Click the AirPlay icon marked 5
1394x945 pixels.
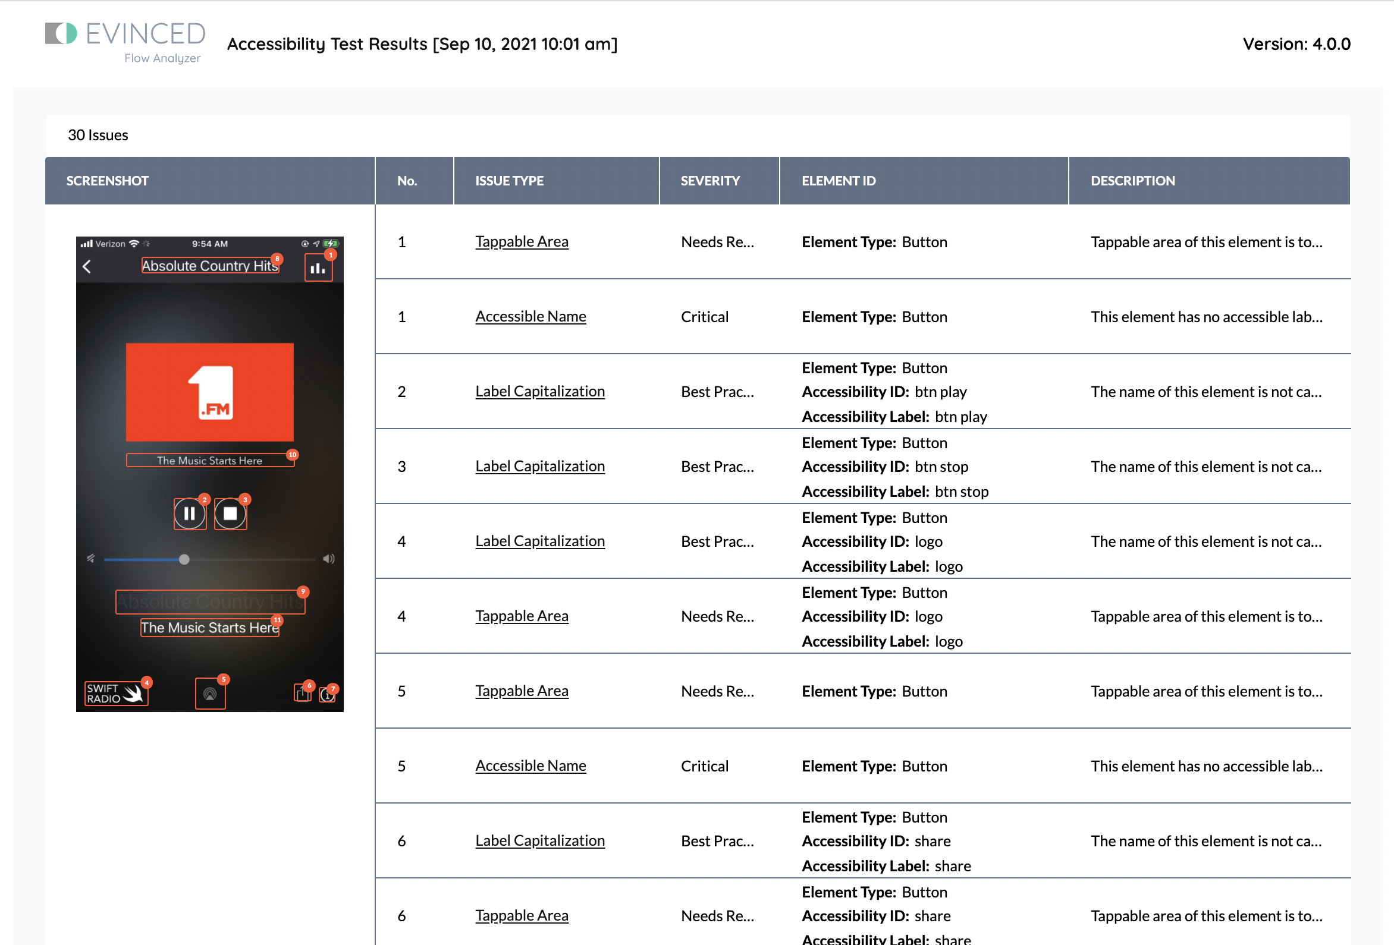click(210, 694)
